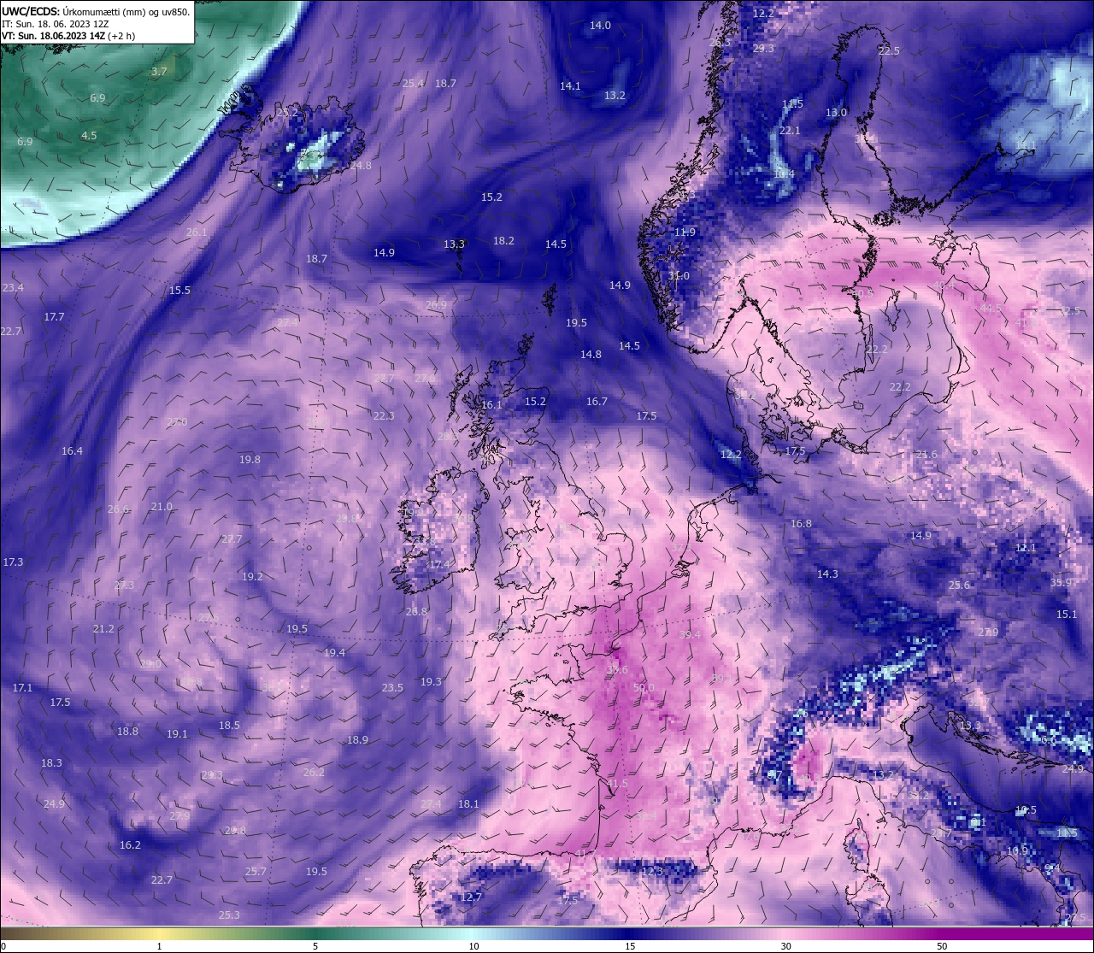Image resolution: width=1094 pixels, height=953 pixels.
Task: Click the 21.6 value label
Action: point(926,455)
